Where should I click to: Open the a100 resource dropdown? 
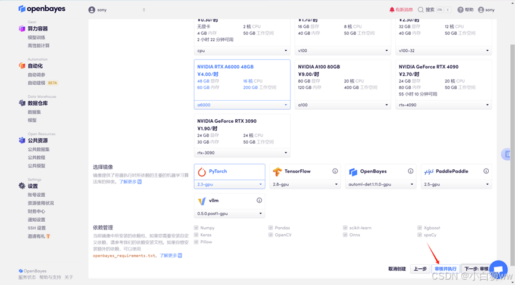coord(343,105)
